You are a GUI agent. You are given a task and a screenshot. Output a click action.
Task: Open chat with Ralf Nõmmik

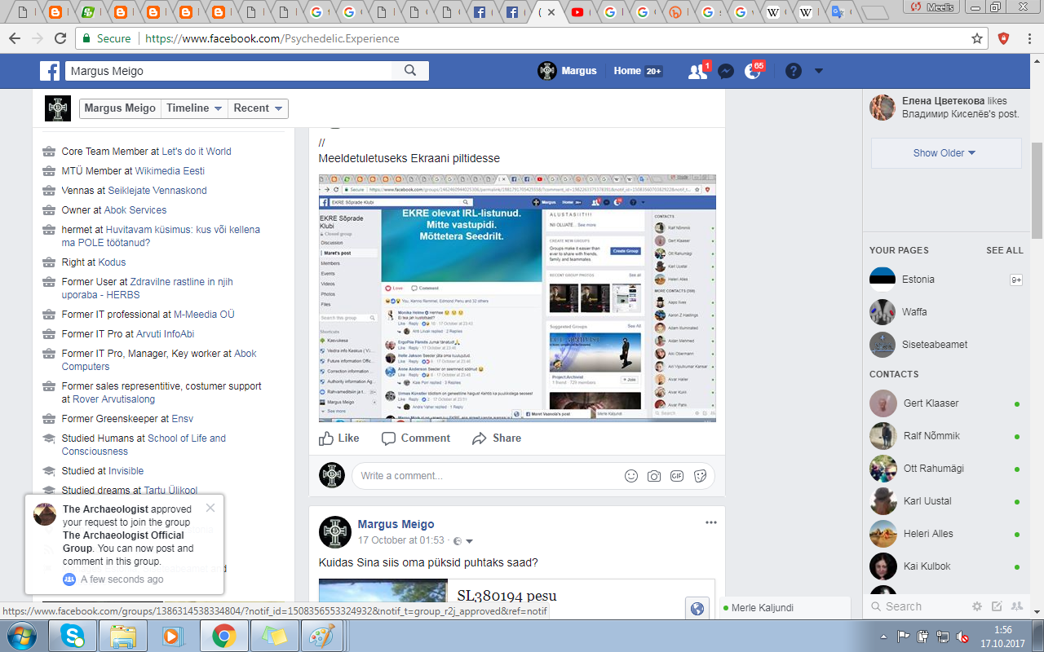tap(946, 436)
